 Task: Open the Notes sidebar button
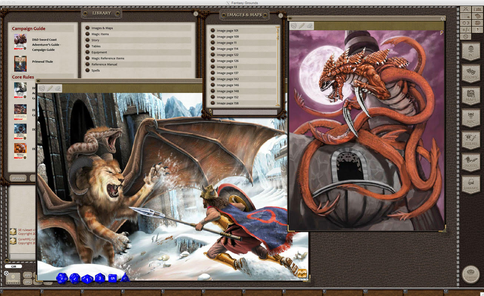(471, 162)
